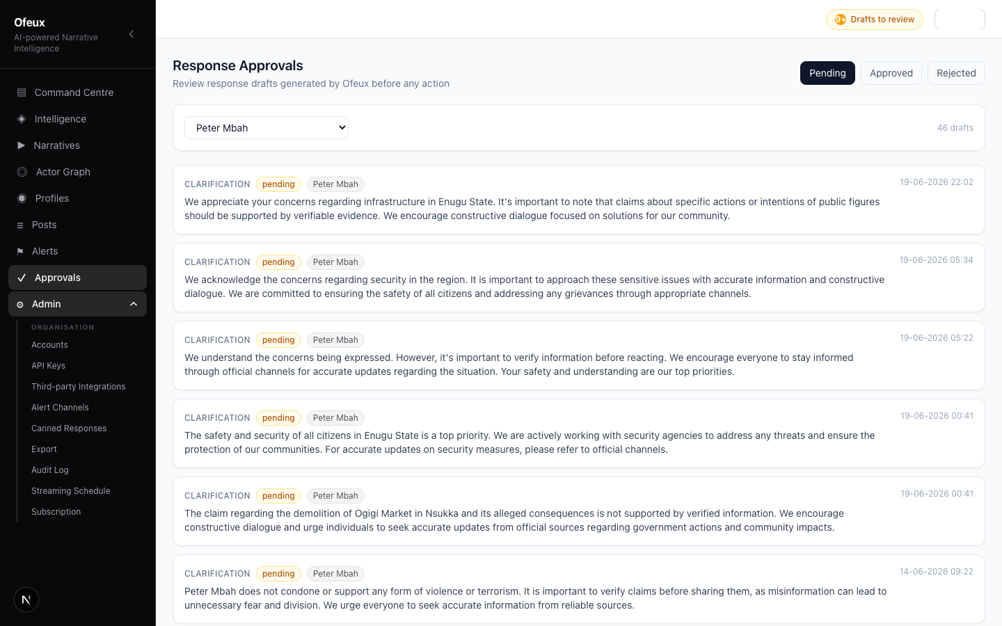Open the Posts page
This screenshot has width=1002, height=626.
pos(77,225)
